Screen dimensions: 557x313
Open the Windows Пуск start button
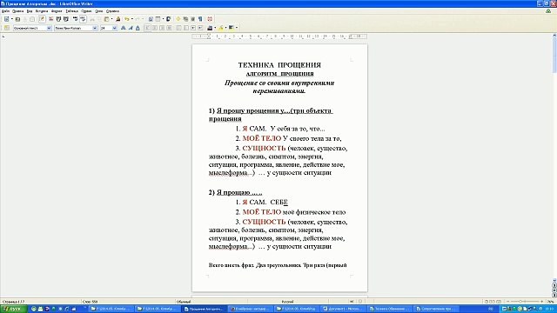coord(14,310)
